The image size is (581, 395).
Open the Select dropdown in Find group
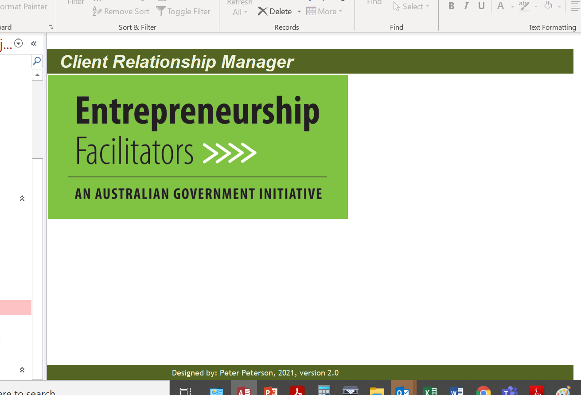[412, 7]
